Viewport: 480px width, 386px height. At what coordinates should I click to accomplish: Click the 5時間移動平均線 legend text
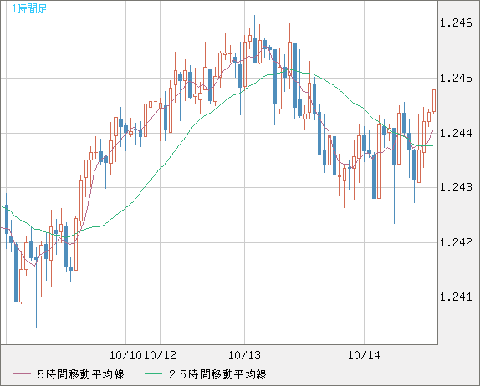tap(81, 374)
